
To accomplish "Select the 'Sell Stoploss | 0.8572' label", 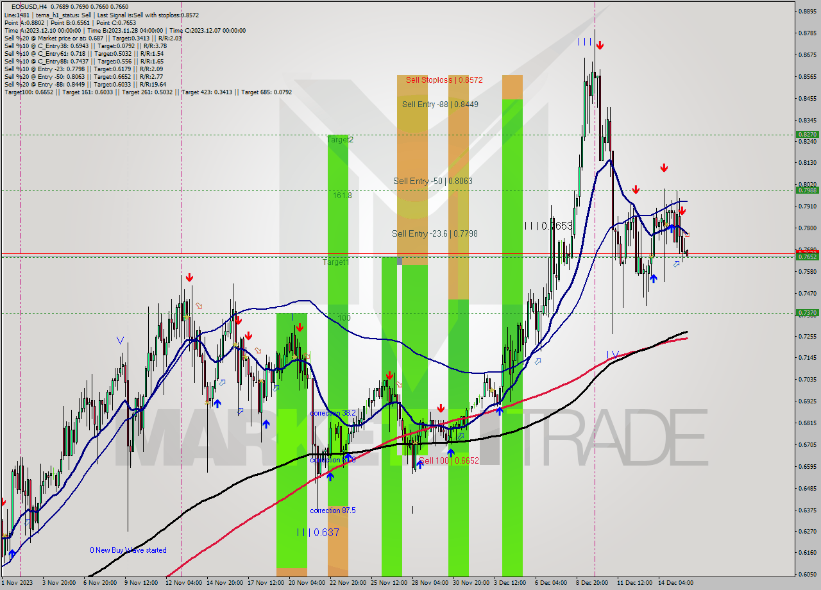I will (444, 80).
